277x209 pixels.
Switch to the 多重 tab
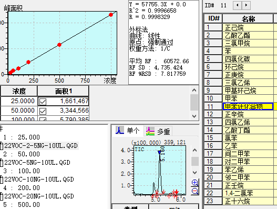tap(158, 131)
